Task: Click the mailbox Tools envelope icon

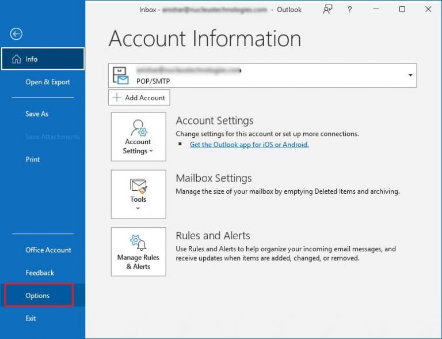Action: 138,186
